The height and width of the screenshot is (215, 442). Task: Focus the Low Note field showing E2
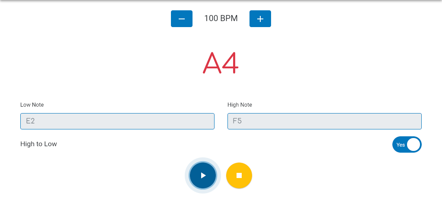tap(117, 121)
